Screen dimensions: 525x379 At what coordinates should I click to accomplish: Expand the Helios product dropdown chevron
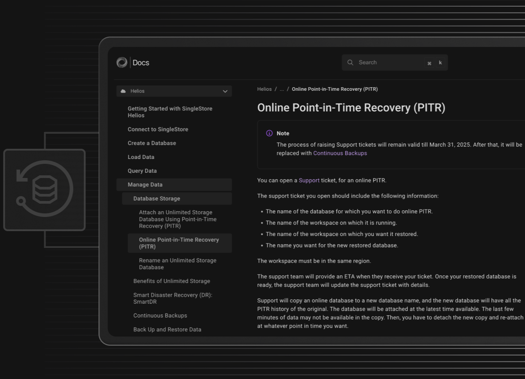pos(225,91)
